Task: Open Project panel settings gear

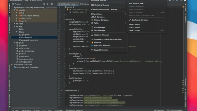Action: coord(52,4)
